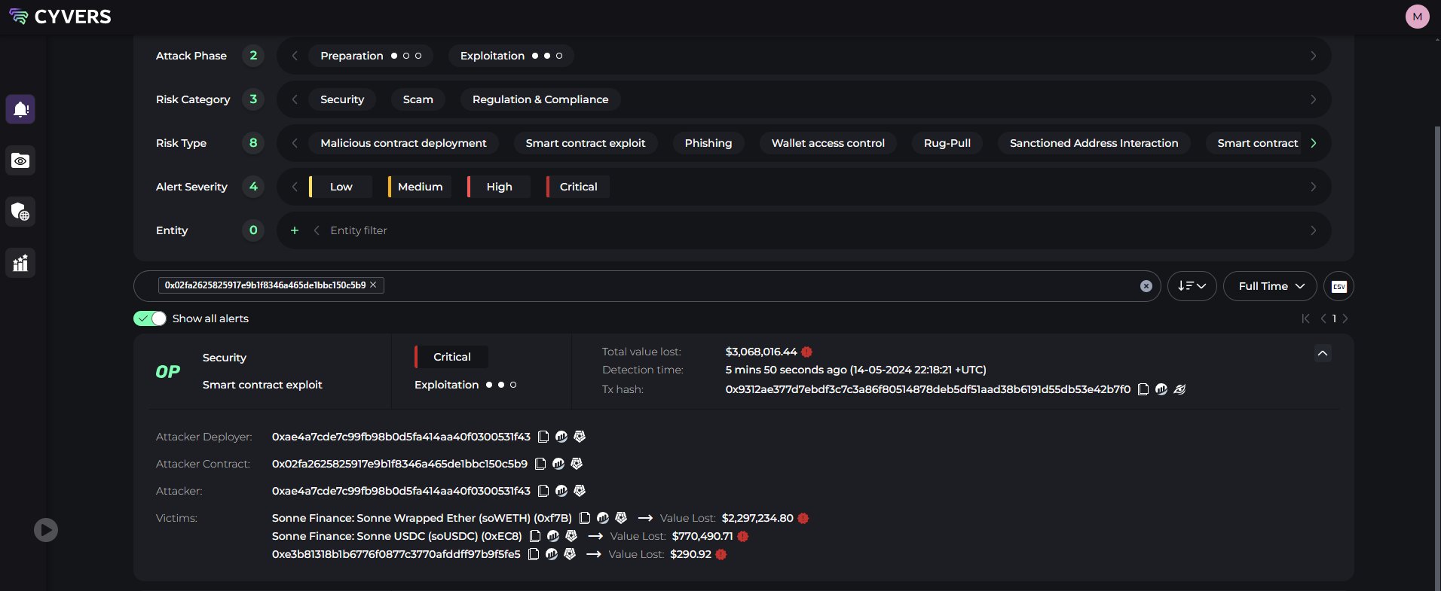
Task: Copy the Attacker Contract address
Action: [x=540, y=464]
